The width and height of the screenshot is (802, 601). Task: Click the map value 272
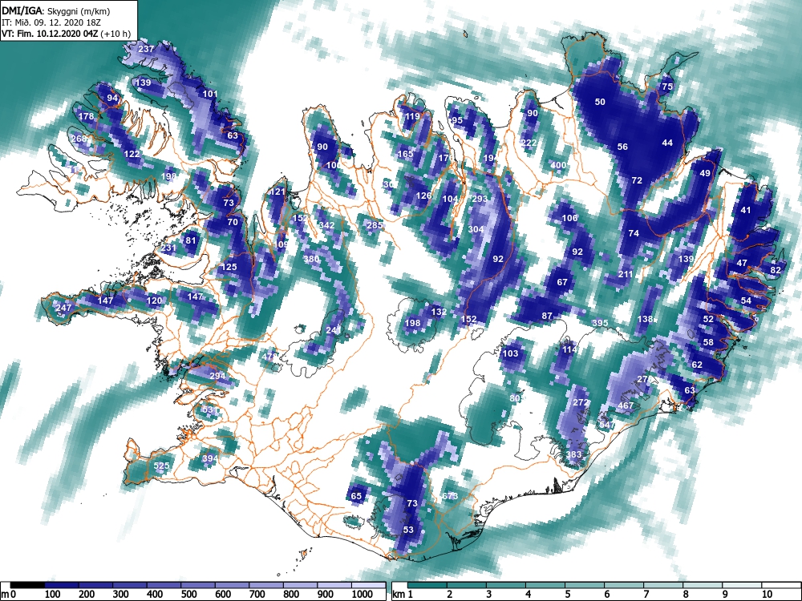581,402
